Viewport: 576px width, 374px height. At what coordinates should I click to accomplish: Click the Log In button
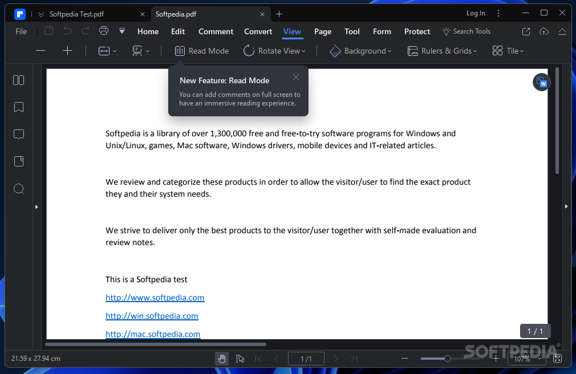[x=476, y=13]
